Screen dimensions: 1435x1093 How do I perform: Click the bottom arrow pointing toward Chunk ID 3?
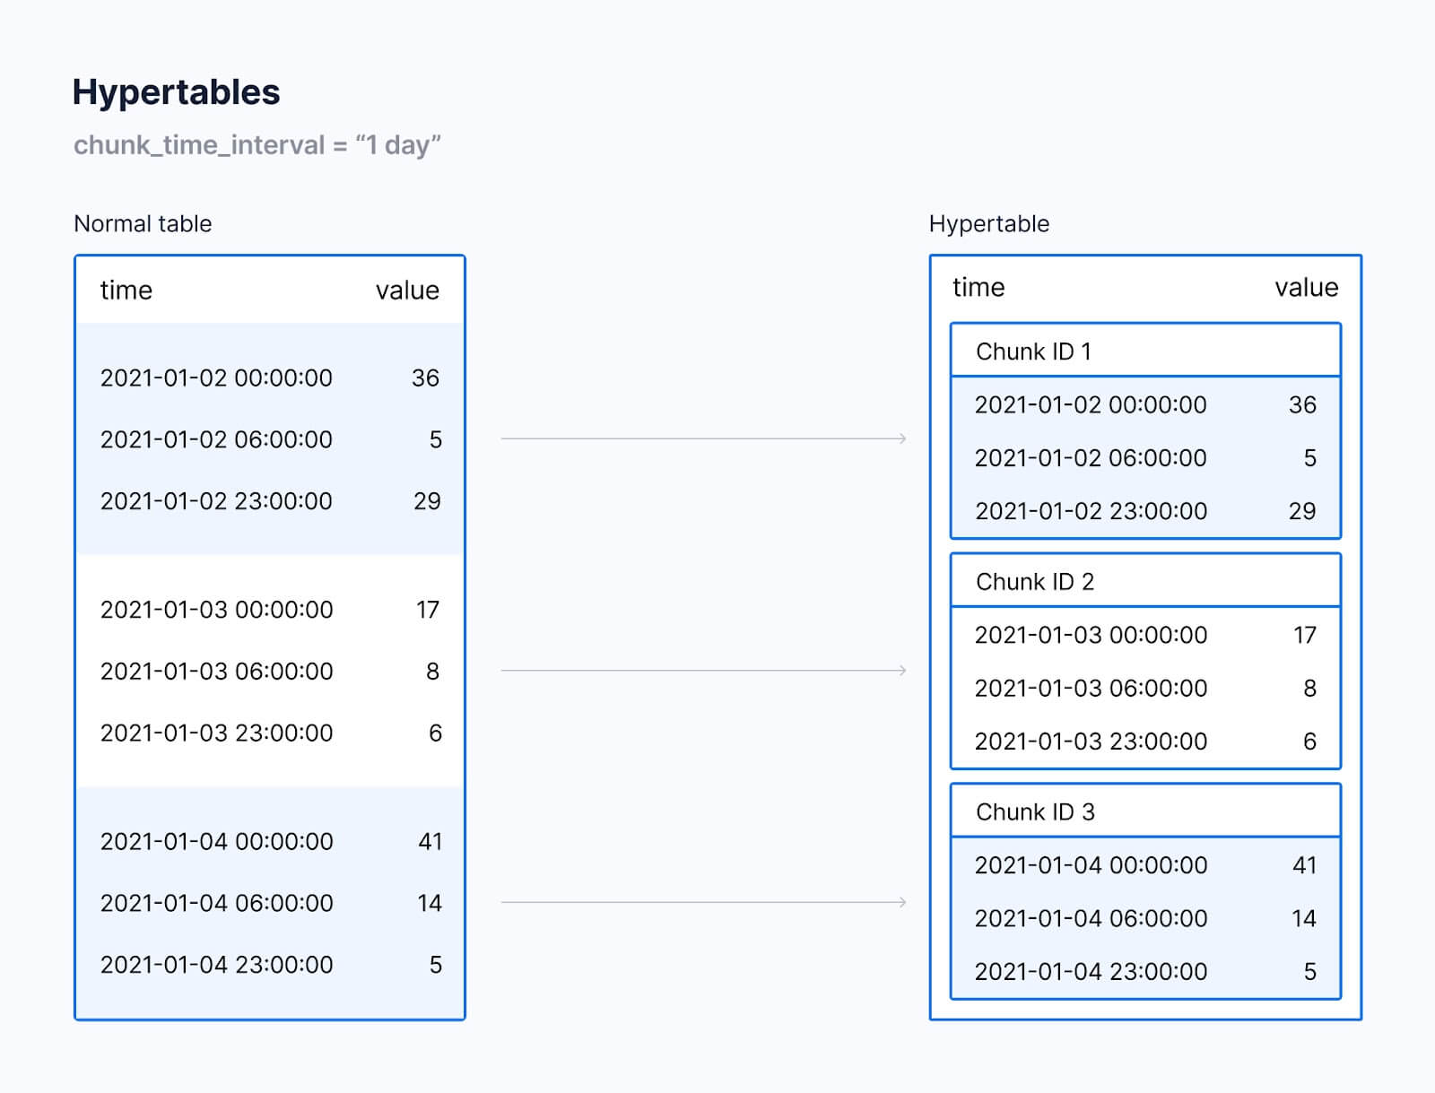tap(703, 902)
